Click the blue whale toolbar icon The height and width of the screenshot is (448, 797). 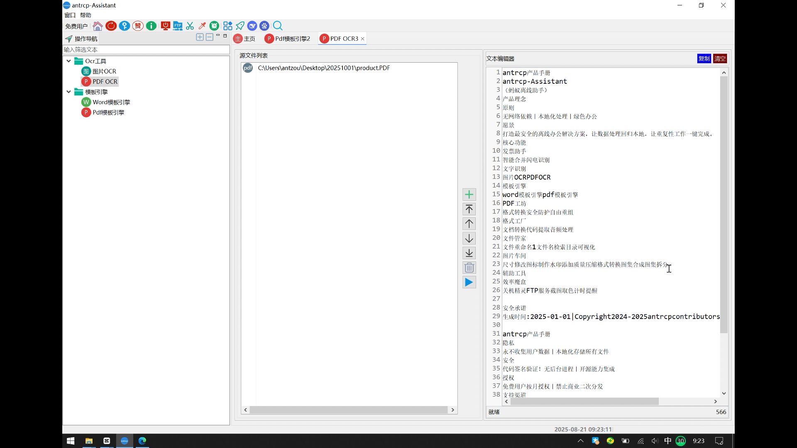click(252, 26)
